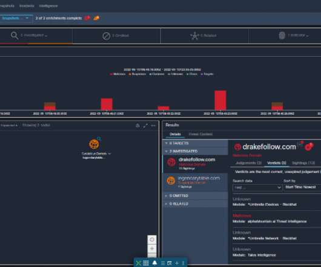321x267 pixels.
Task: Select the Verdicts tab
Action: click(277, 163)
